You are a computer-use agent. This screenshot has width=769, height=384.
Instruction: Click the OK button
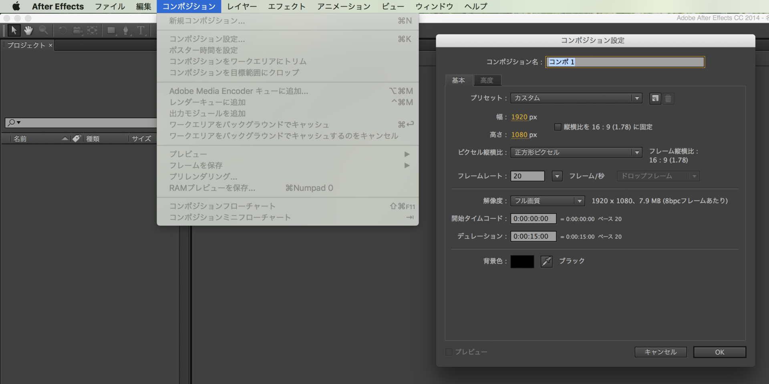[x=720, y=352]
